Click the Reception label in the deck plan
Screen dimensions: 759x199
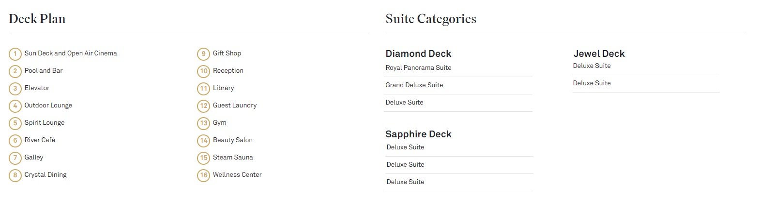click(x=228, y=71)
